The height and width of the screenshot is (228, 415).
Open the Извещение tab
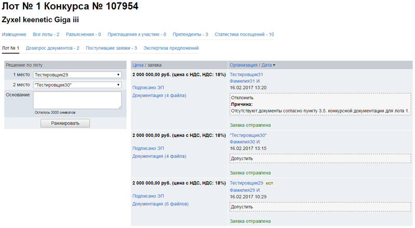(x=14, y=34)
